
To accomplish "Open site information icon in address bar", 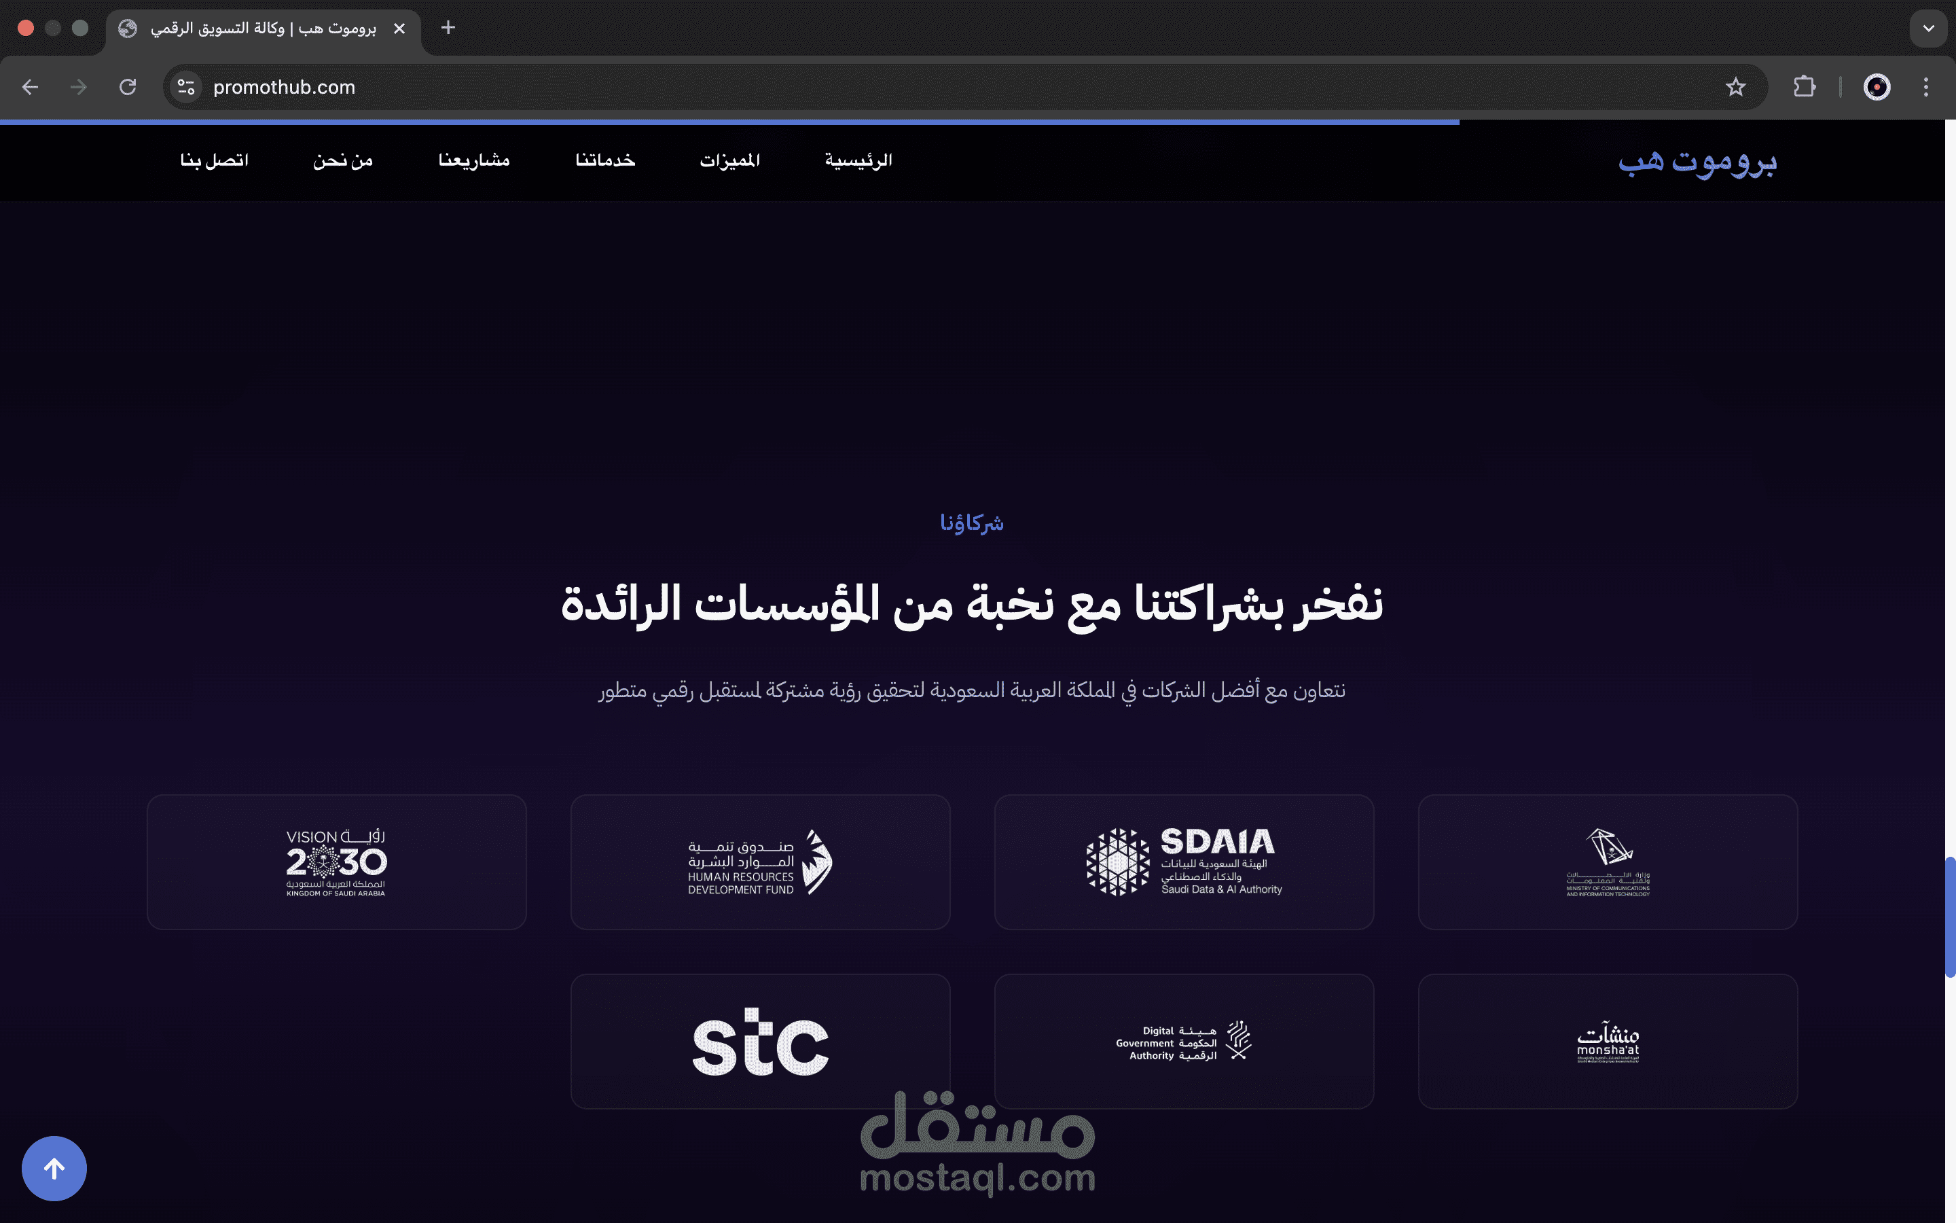I will pyautogui.click(x=187, y=86).
